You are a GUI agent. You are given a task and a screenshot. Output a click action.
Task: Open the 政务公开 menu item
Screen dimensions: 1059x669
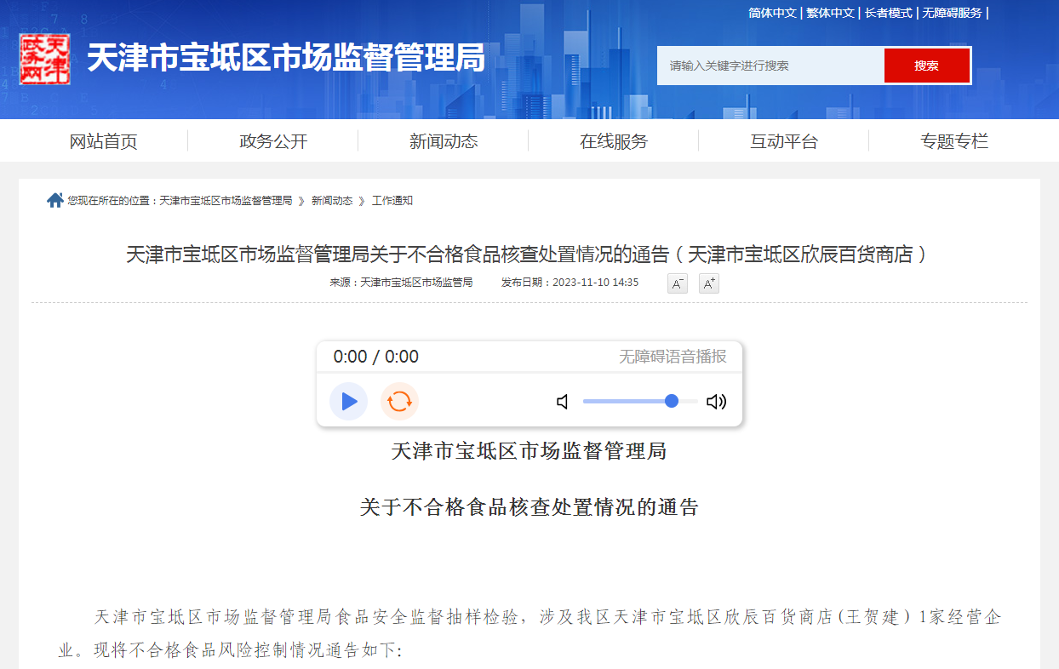tap(273, 141)
